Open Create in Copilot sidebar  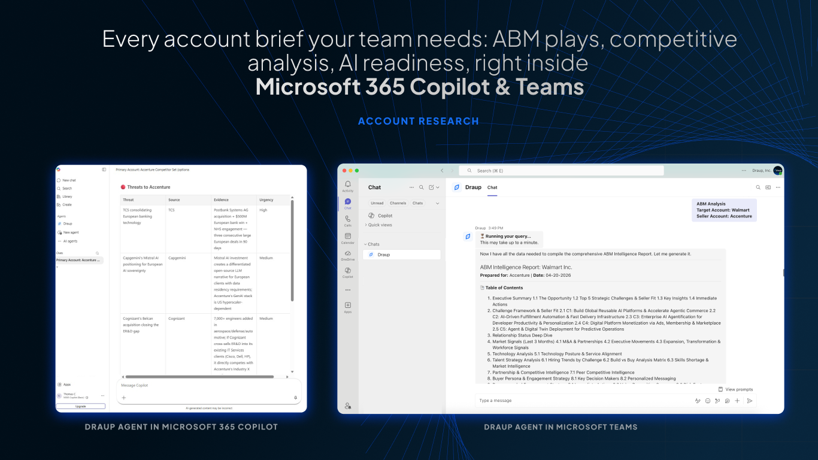[65, 205]
